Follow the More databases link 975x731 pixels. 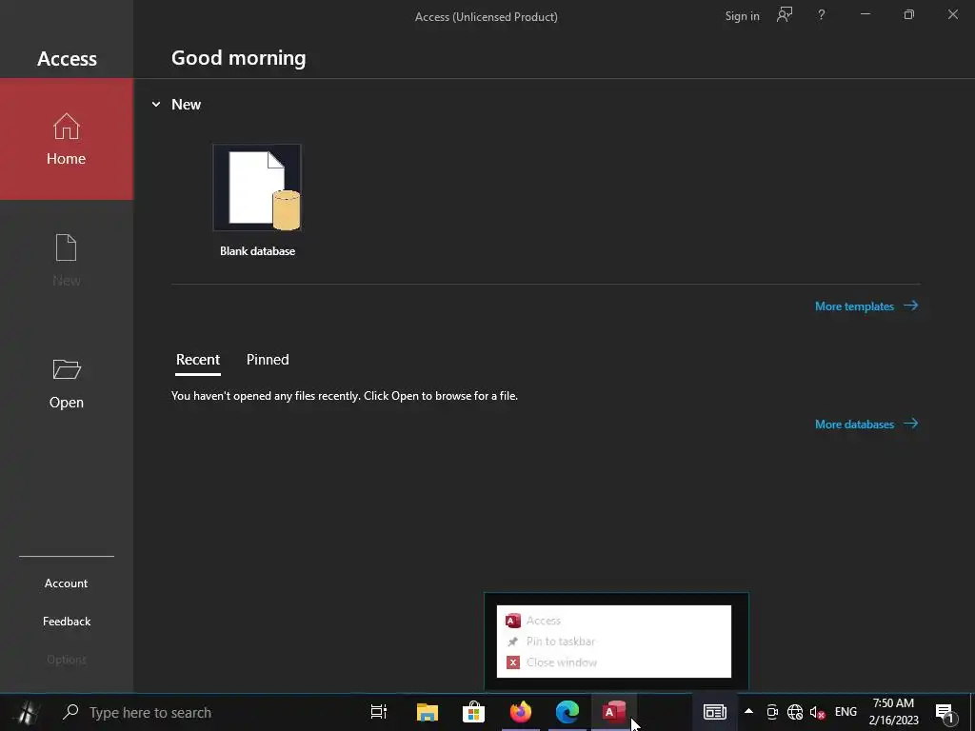866,424
